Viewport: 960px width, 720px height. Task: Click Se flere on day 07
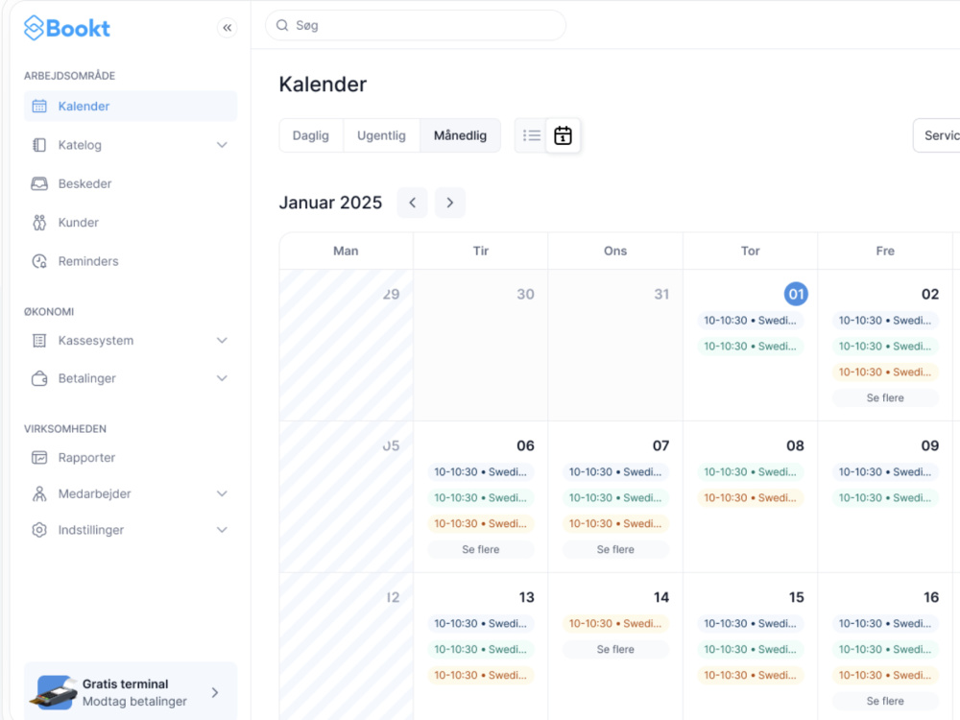615,550
